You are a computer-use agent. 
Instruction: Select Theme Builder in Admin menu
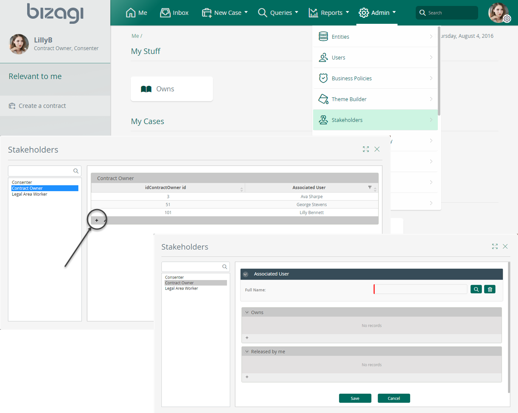(x=375, y=99)
